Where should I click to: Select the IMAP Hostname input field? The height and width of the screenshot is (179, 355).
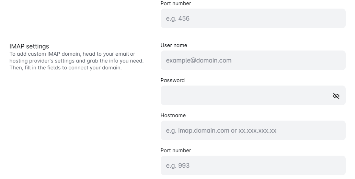coord(253,131)
